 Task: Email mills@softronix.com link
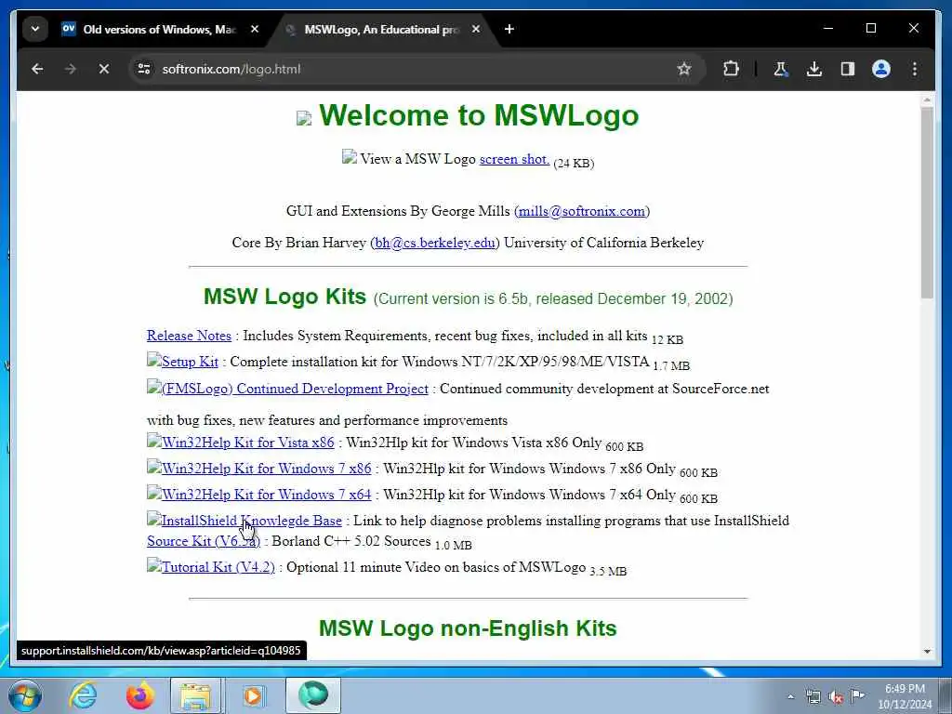tap(582, 211)
